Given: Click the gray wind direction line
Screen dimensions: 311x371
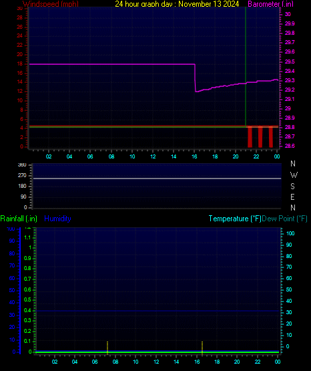Looking at the screenshot, I should click(x=157, y=178).
